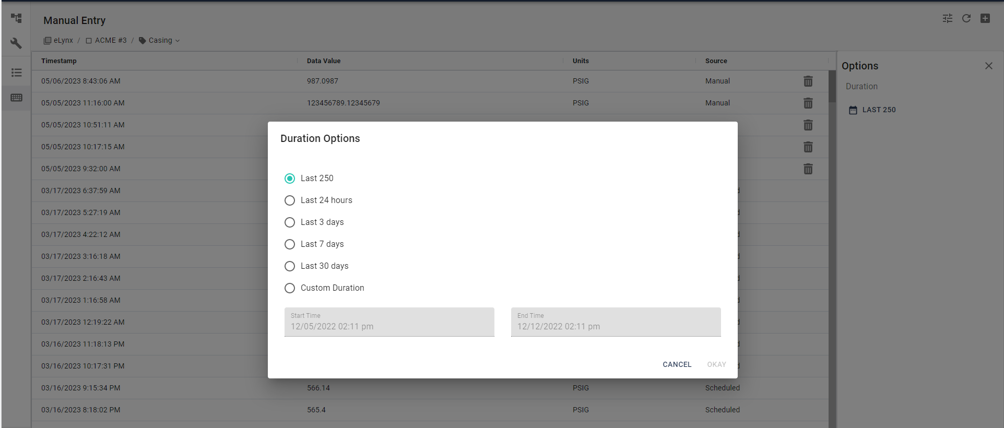Select the Last 30 days option
Viewport: 1004px width, 428px height.
click(290, 266)
